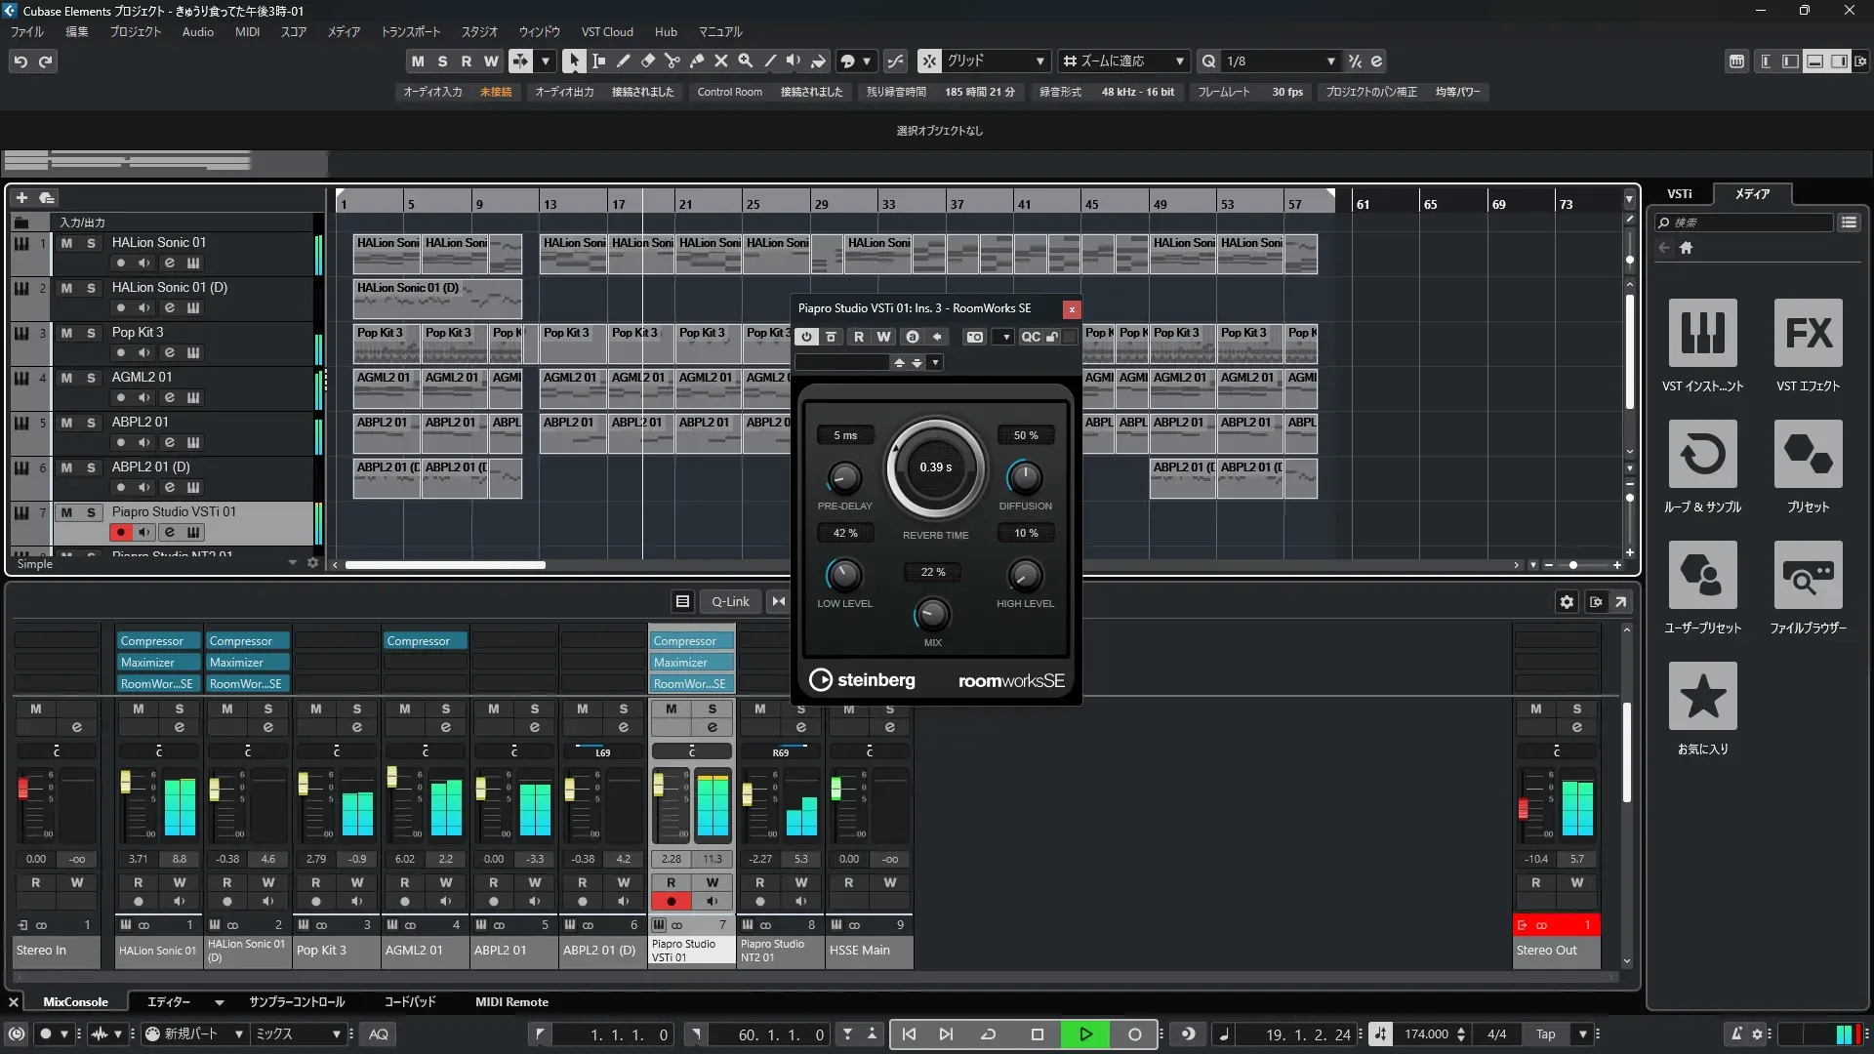The height and width of the screenshot is (1054, 1874).
Task: Click the Tap tempo button
Action: pyautogui.click(x=1546, y=1034)
